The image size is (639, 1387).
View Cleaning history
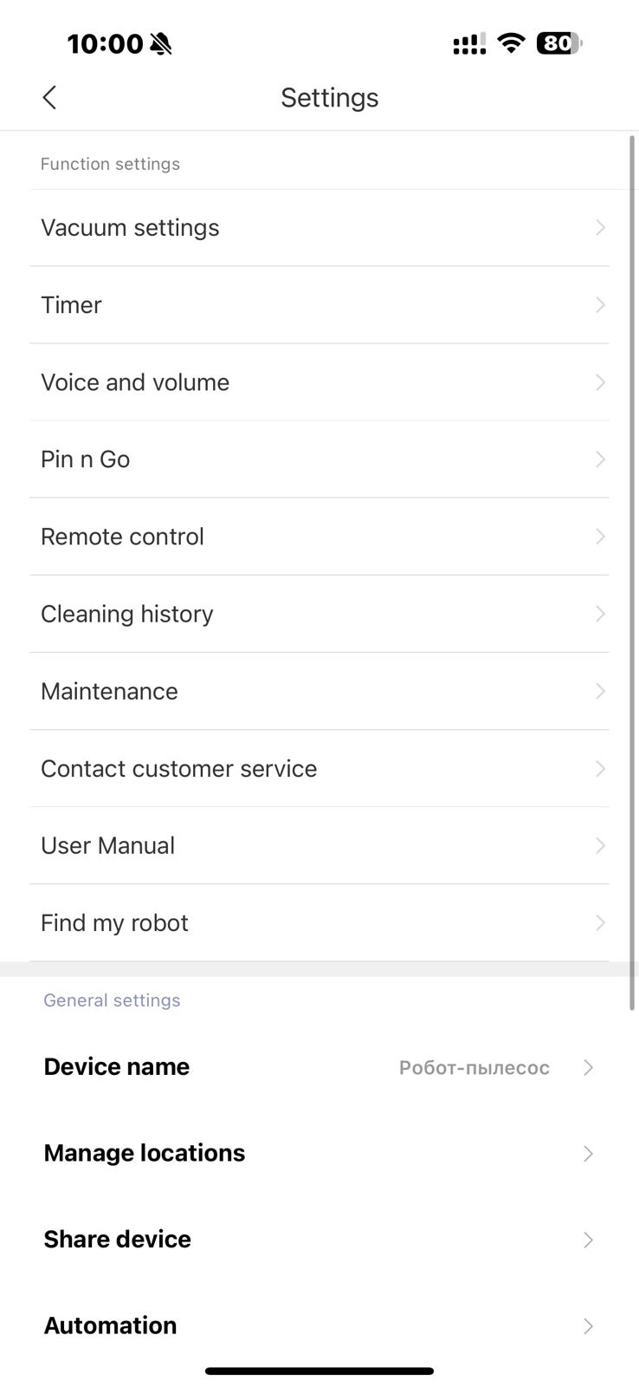319,614
